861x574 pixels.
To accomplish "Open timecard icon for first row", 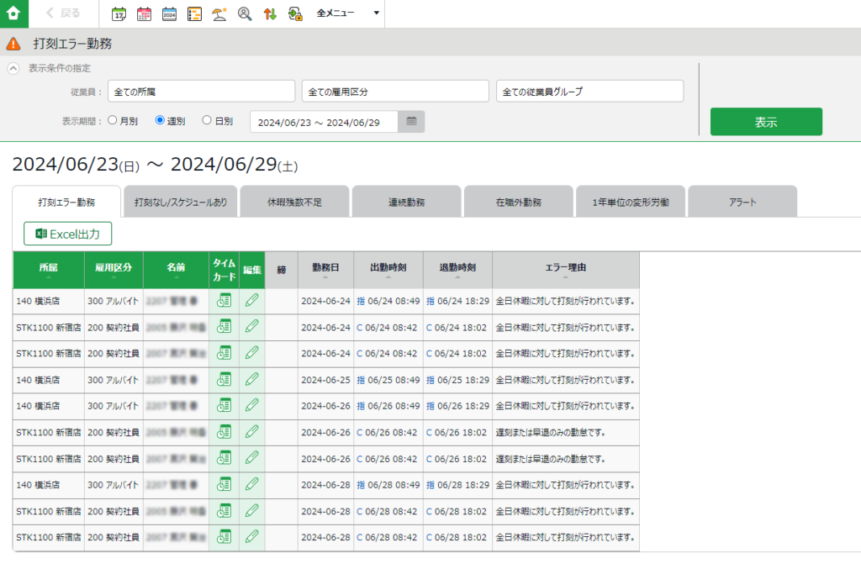I will (224, 301).
